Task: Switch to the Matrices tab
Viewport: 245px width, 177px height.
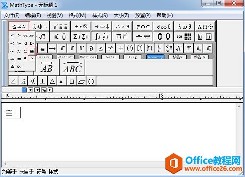Action: coord(88,57)
